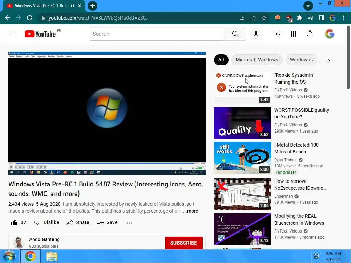The height and width of the screenshot is (263, 351).
Task: Go back with the browser back arrow
Action: point(8,18)
